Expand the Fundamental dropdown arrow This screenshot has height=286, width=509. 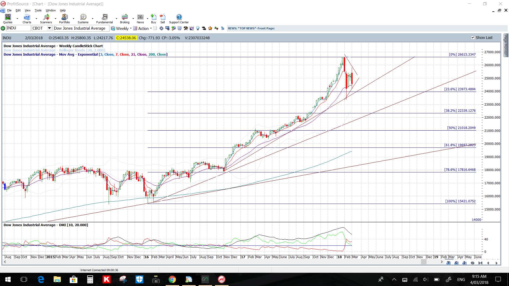coord(116,19)
